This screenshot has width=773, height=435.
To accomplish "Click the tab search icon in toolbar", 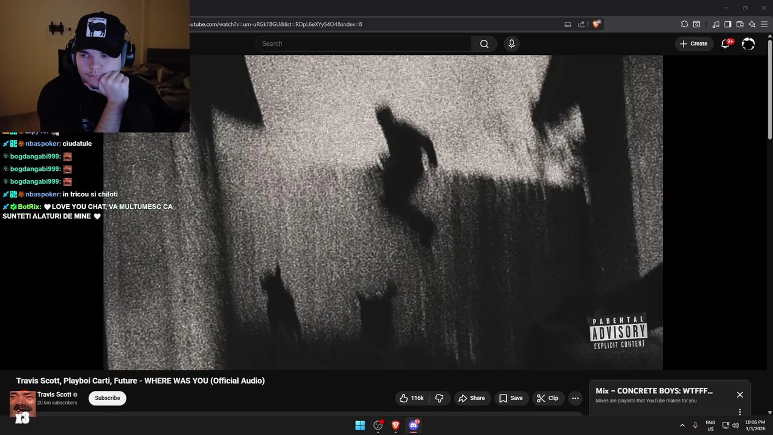I will coord(696,24).
